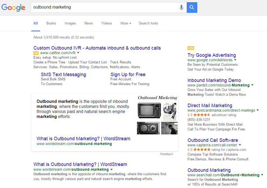Open dropdown arrow beside searchall.com URL
This screenshot has width=267, height=188.
(262, 175)
